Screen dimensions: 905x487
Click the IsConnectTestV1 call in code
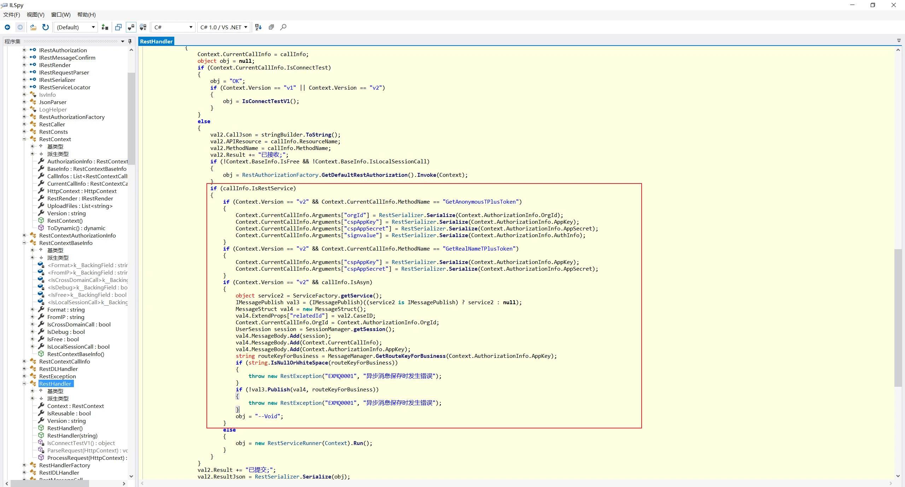266,101
